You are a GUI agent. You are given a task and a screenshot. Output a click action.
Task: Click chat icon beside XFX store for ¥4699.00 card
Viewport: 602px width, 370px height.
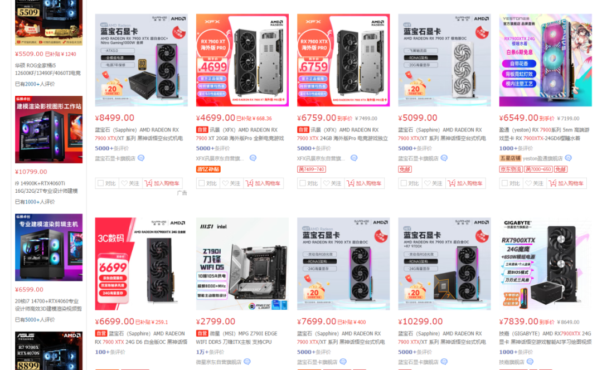point(253,158)
